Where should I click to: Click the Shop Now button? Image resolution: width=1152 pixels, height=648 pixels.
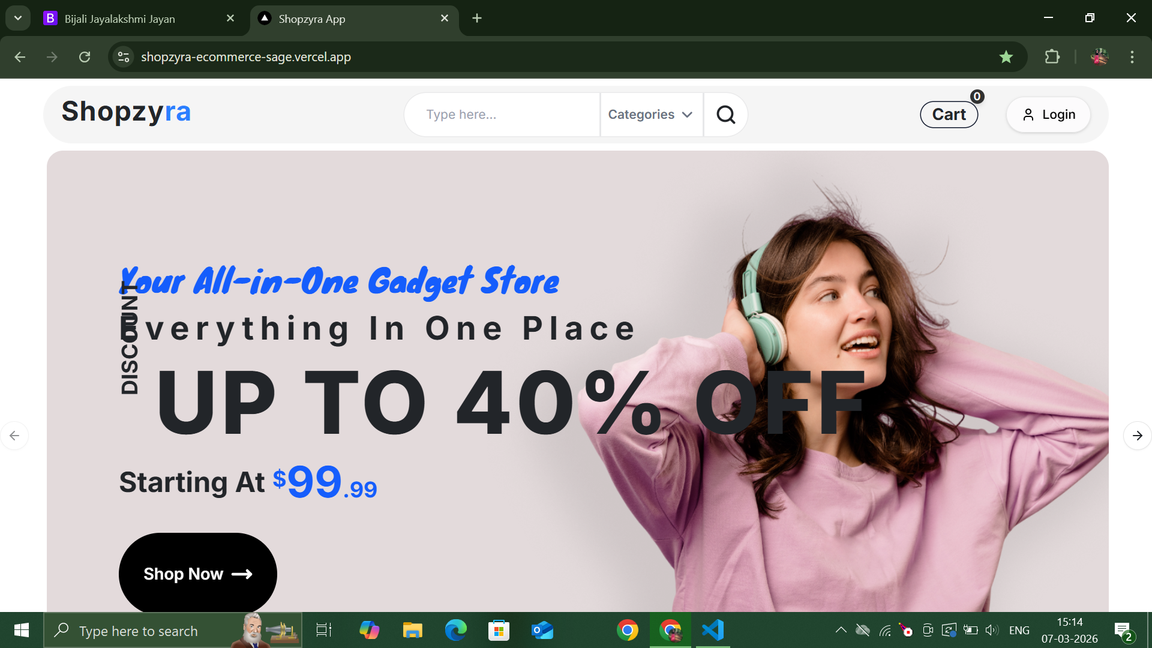coord(197,574)
